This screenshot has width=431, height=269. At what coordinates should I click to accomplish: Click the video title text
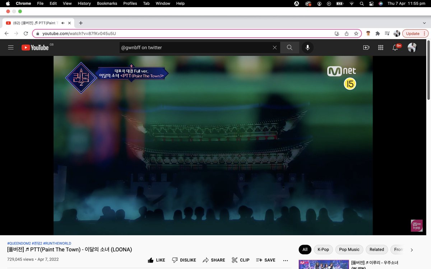(70, 249)
